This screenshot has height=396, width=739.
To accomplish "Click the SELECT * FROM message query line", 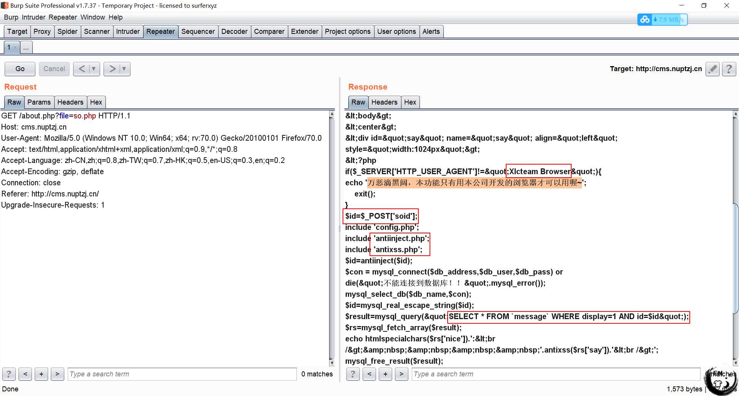I will pyautogui.click(x=517, y=316).
